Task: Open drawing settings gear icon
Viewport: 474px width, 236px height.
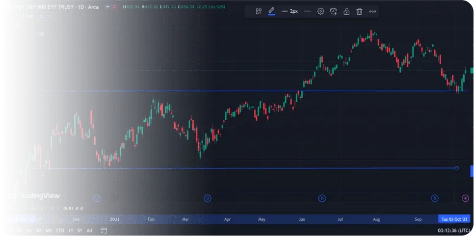Action: (321, 11)
